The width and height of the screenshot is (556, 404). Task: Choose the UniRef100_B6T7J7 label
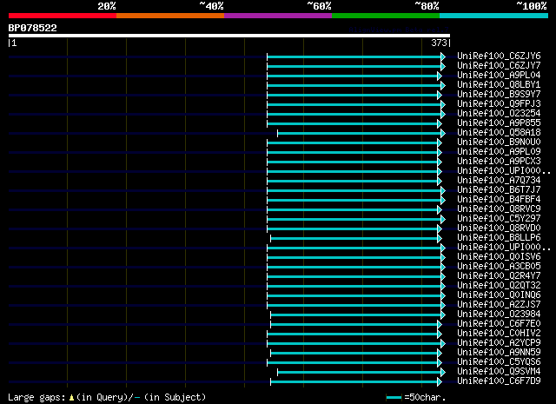click(x=499, y=190)
